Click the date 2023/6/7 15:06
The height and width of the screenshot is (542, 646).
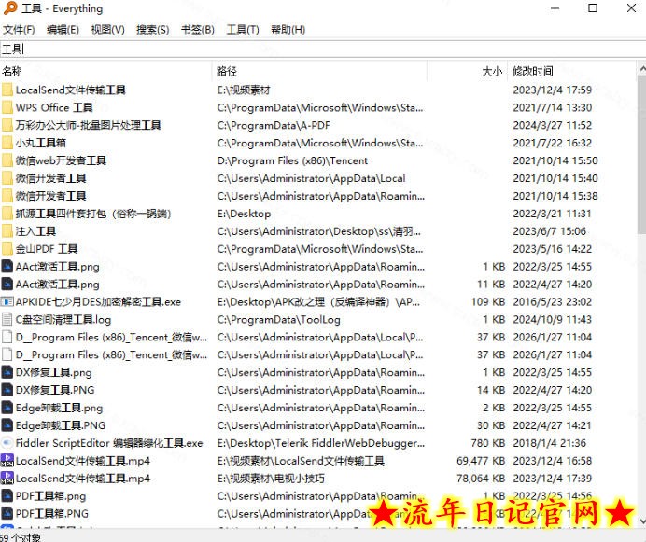coord(549,231)
